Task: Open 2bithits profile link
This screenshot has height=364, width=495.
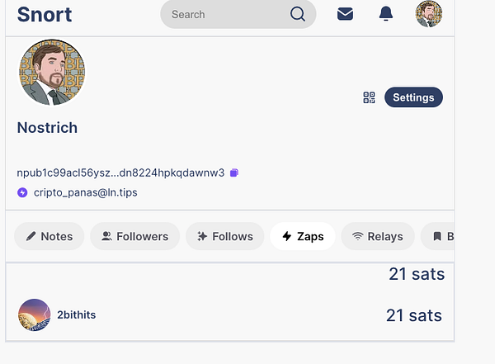Action: pos(76,315)
